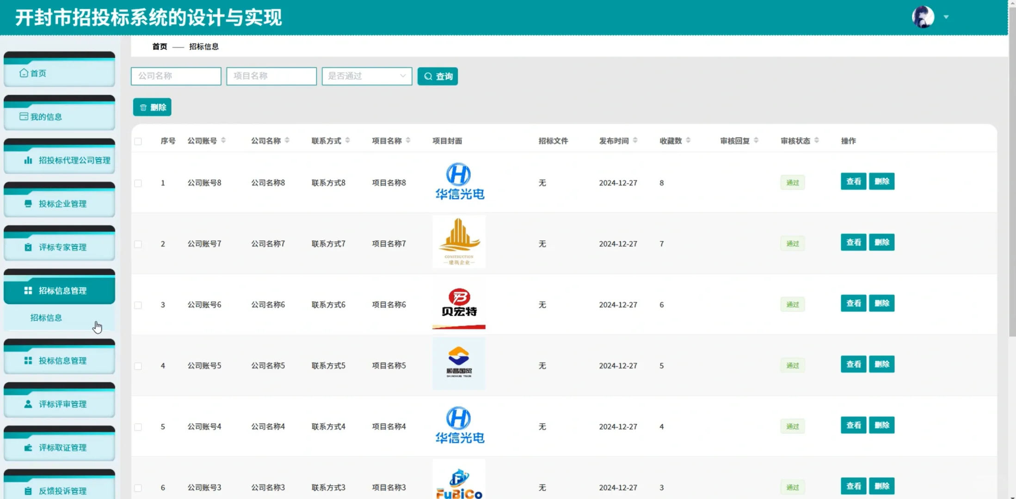Select the home icon beside 首页 in sidebar
The width and height of the screenshot is (1016, 499).
(23, 73)
